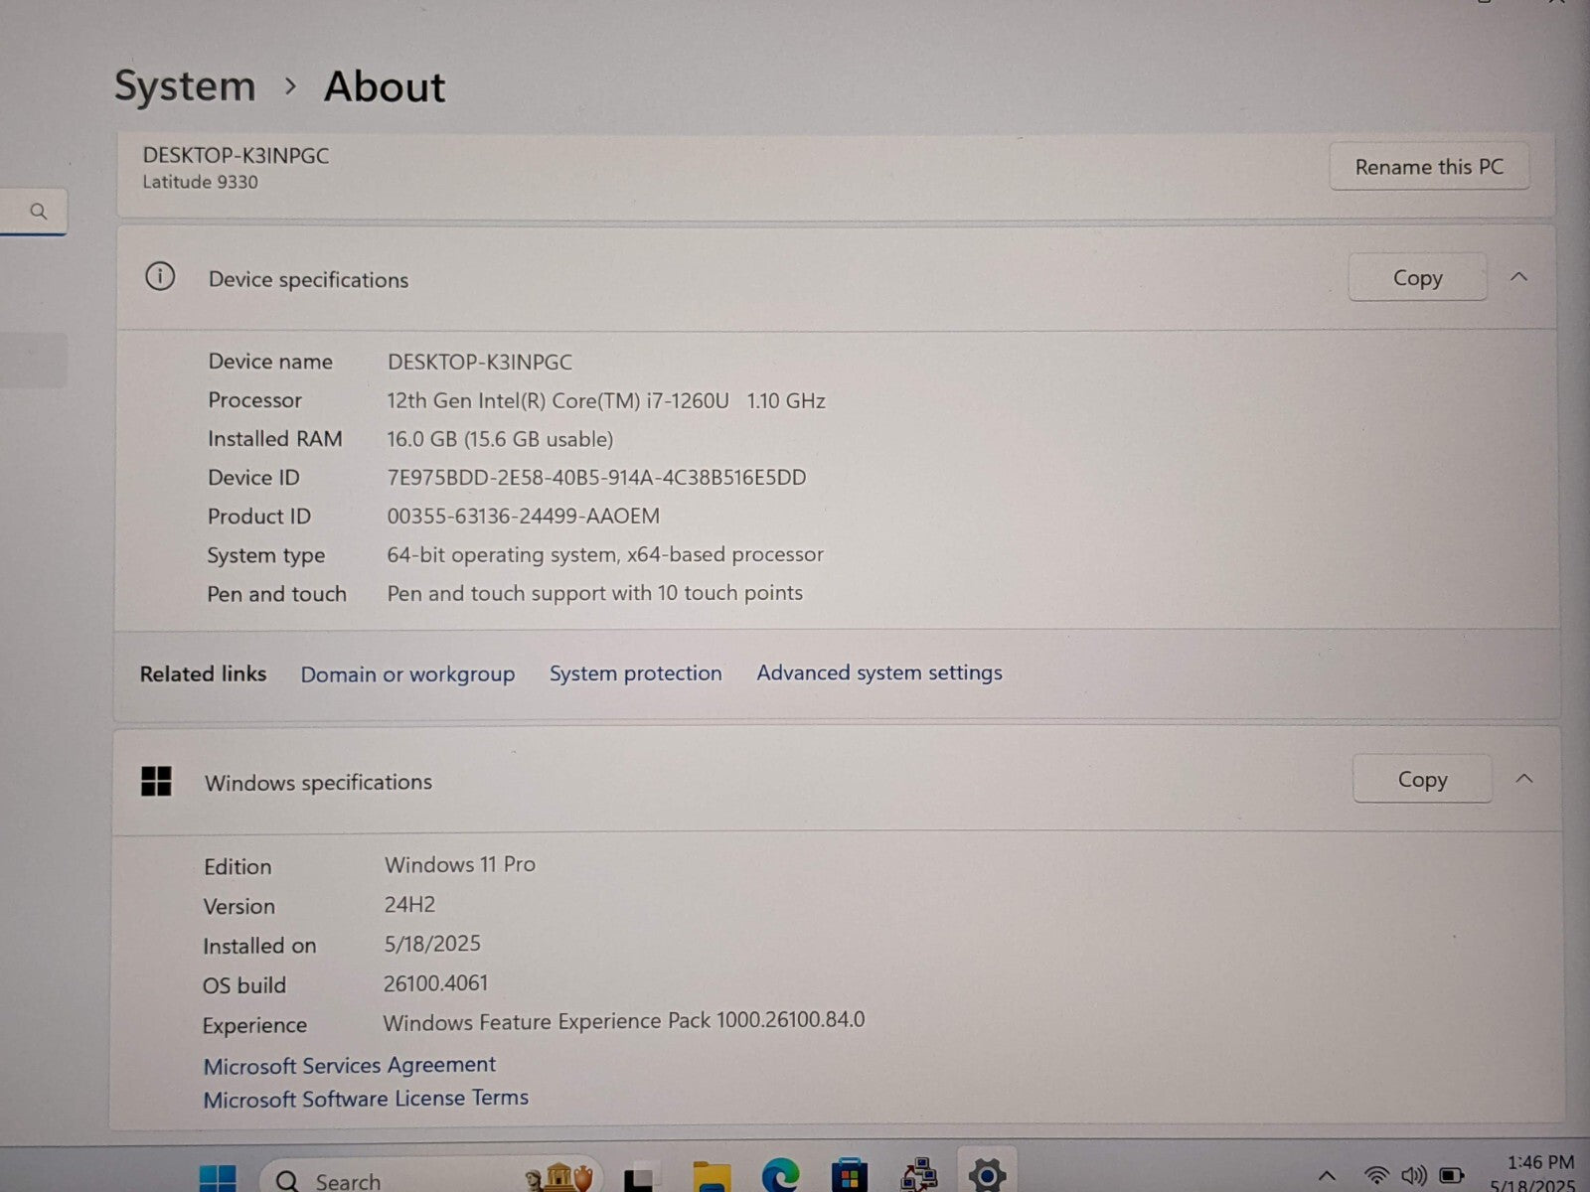Viewport: 1590px width, 1192px height.
Task: Go back to System in breadcrumb
Action: pos(185,86)
